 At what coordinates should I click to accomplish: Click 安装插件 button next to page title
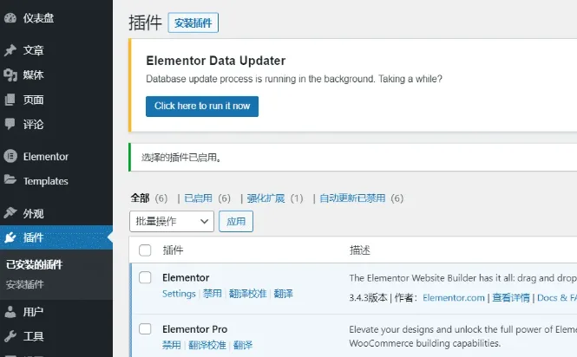[x=193, y=23]
